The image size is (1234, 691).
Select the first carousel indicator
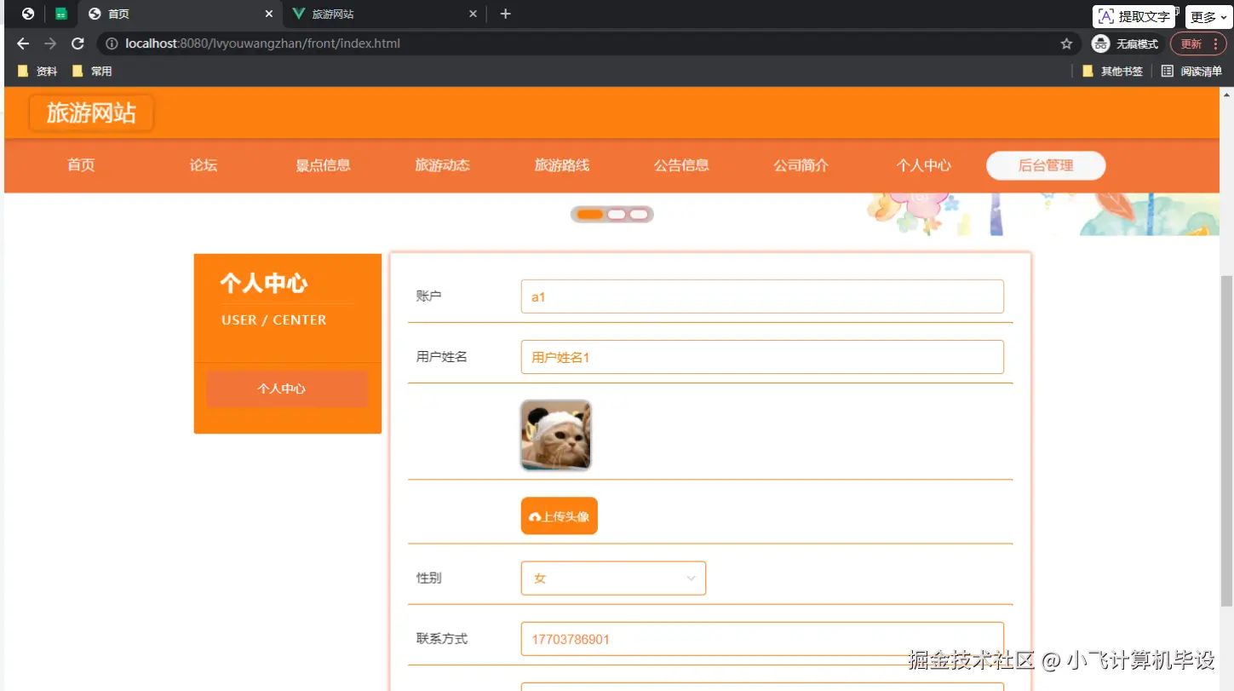[590, 215]
